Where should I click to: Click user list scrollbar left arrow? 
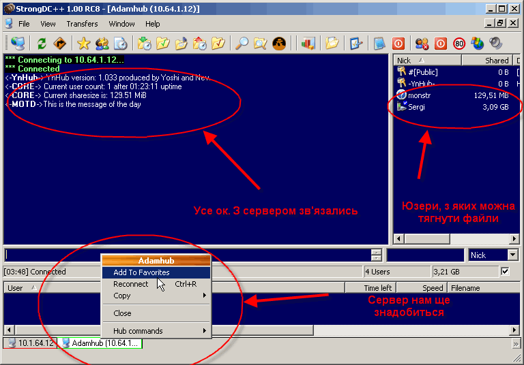(x=398, y=239)
